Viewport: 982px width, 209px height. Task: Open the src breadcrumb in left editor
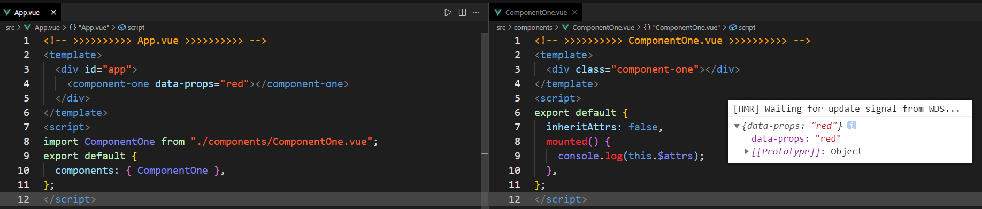pyautogui.click(x=10, y=27)
